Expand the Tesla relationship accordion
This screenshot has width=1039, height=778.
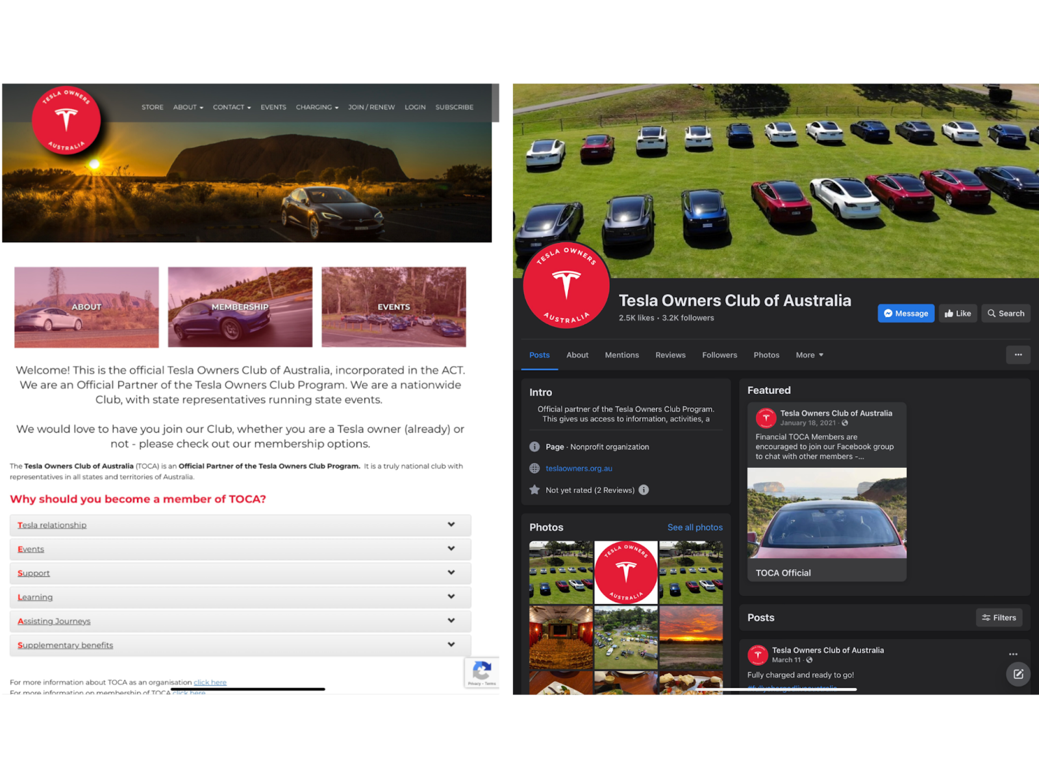point(240,525)
